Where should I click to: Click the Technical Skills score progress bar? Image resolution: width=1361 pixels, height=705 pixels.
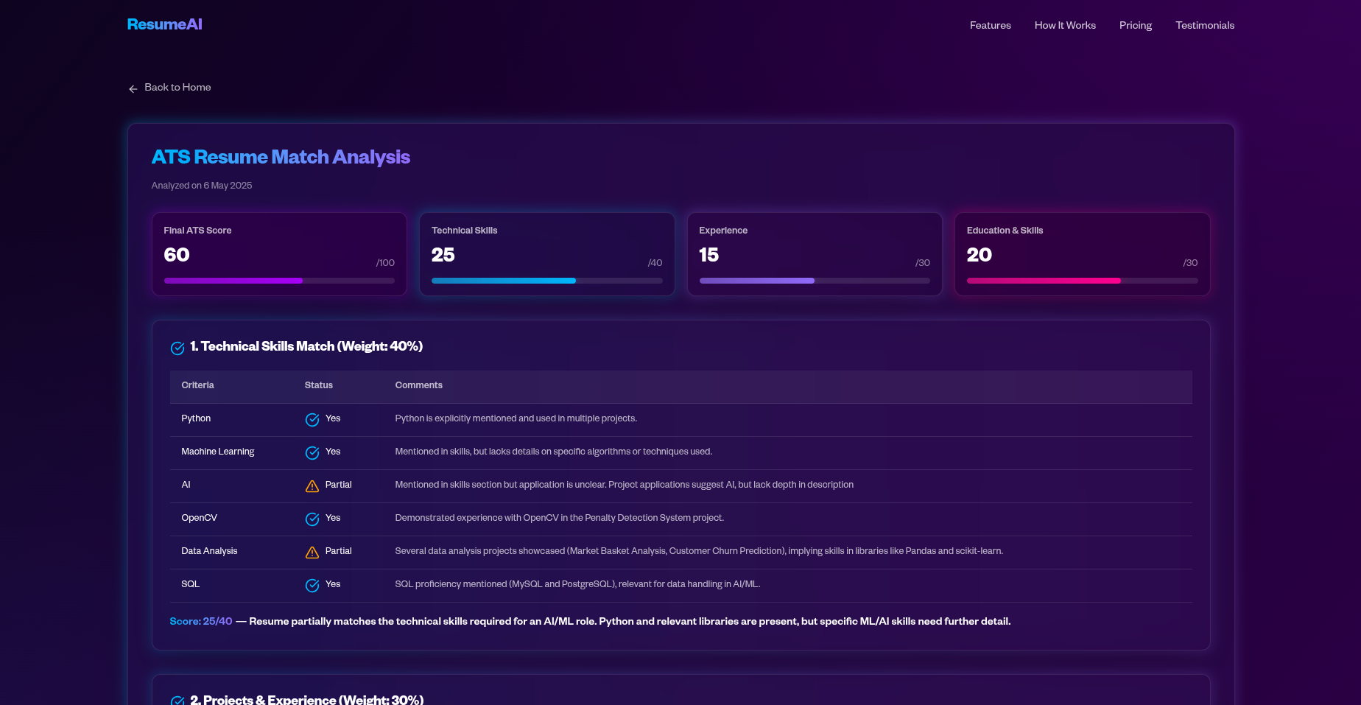coord(546,281)
